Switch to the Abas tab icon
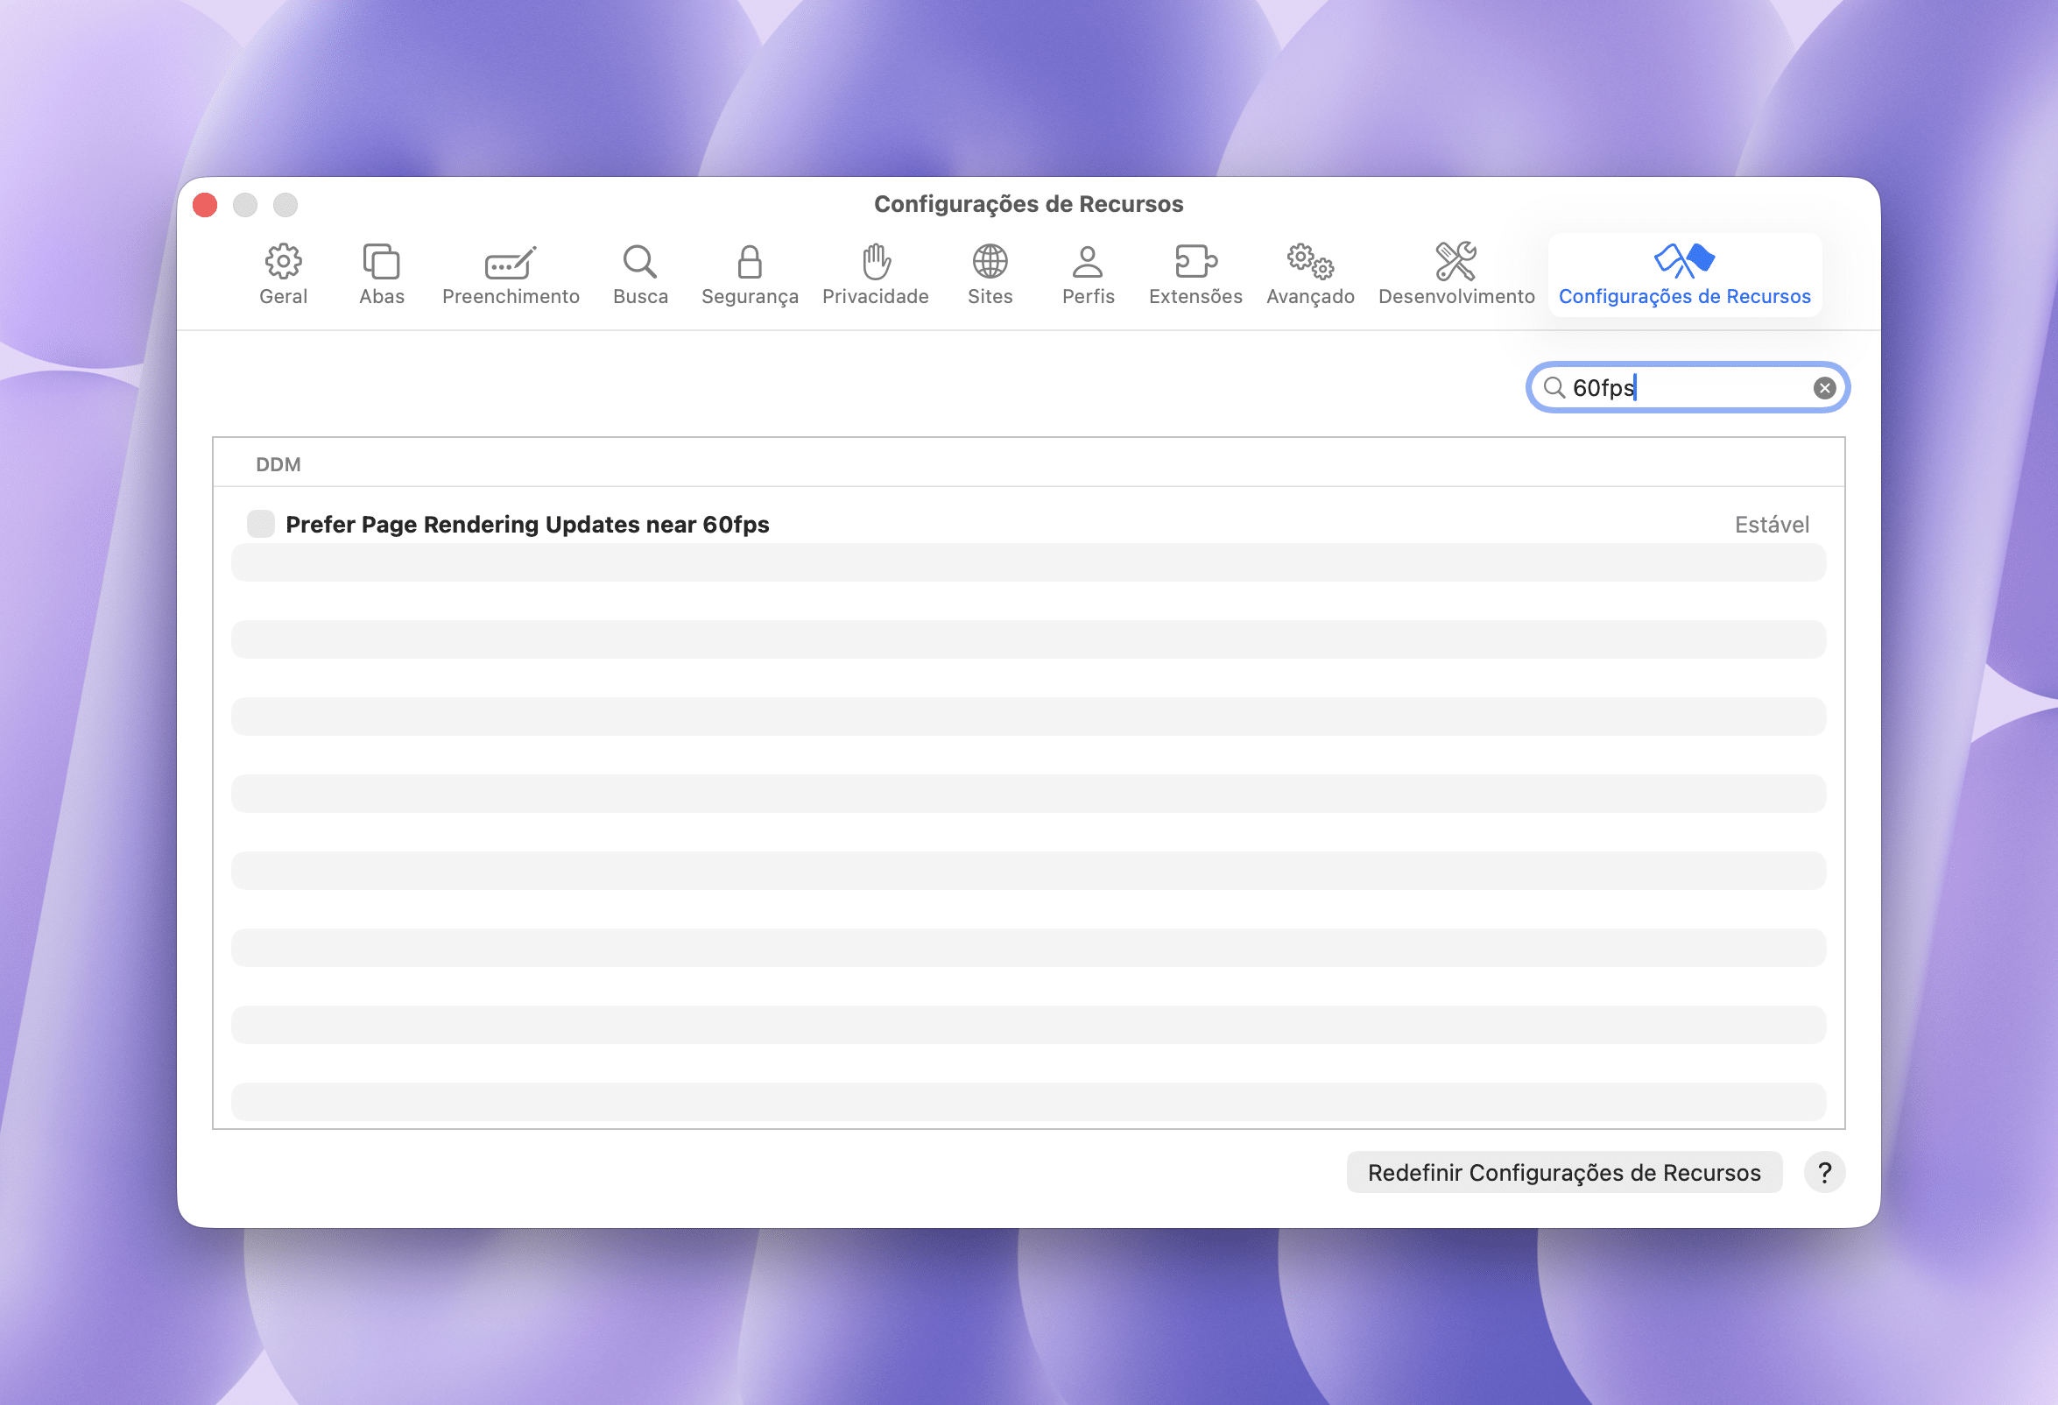 [x=381, y=275]
